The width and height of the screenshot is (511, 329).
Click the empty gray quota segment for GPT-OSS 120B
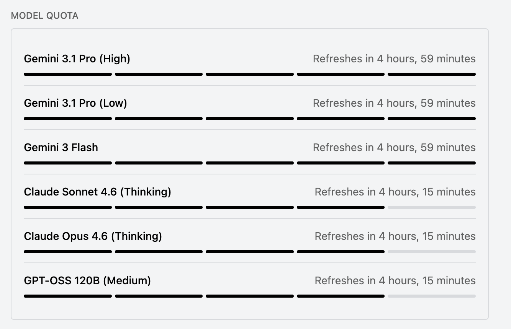coord(432,296)
